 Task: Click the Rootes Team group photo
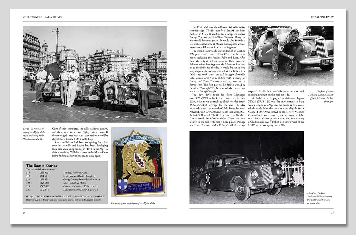coord(95,74)
